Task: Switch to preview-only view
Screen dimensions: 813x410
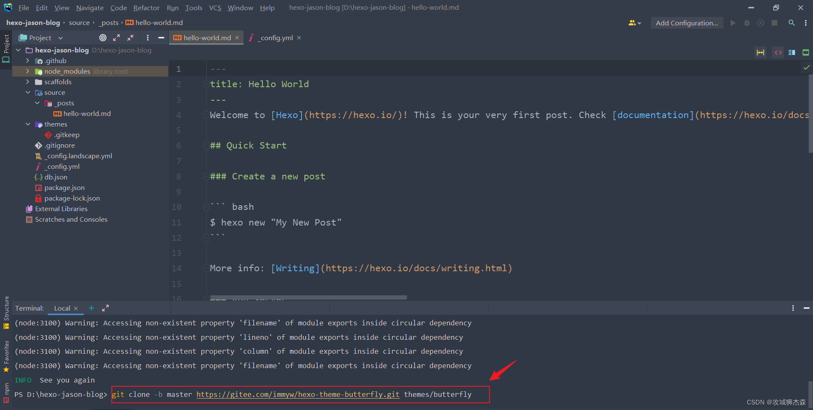Action: 806,52
